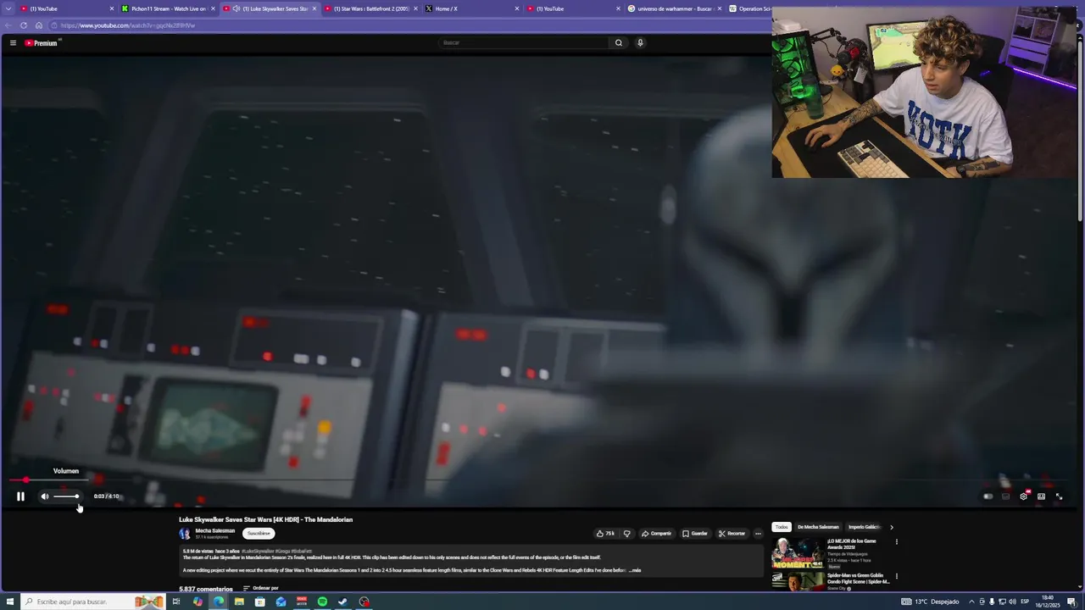The image size is (1085, 610).
Task: Switch to the Pichon11 Stream tab
Action: pos(168,8)
